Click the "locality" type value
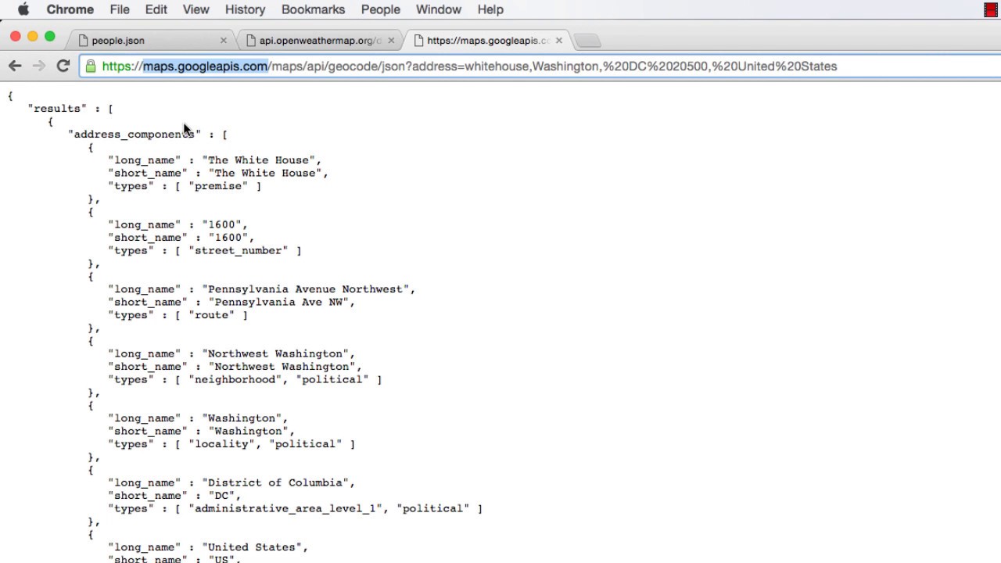This screenshot has width=1001, height=563. tap(222, 444)
